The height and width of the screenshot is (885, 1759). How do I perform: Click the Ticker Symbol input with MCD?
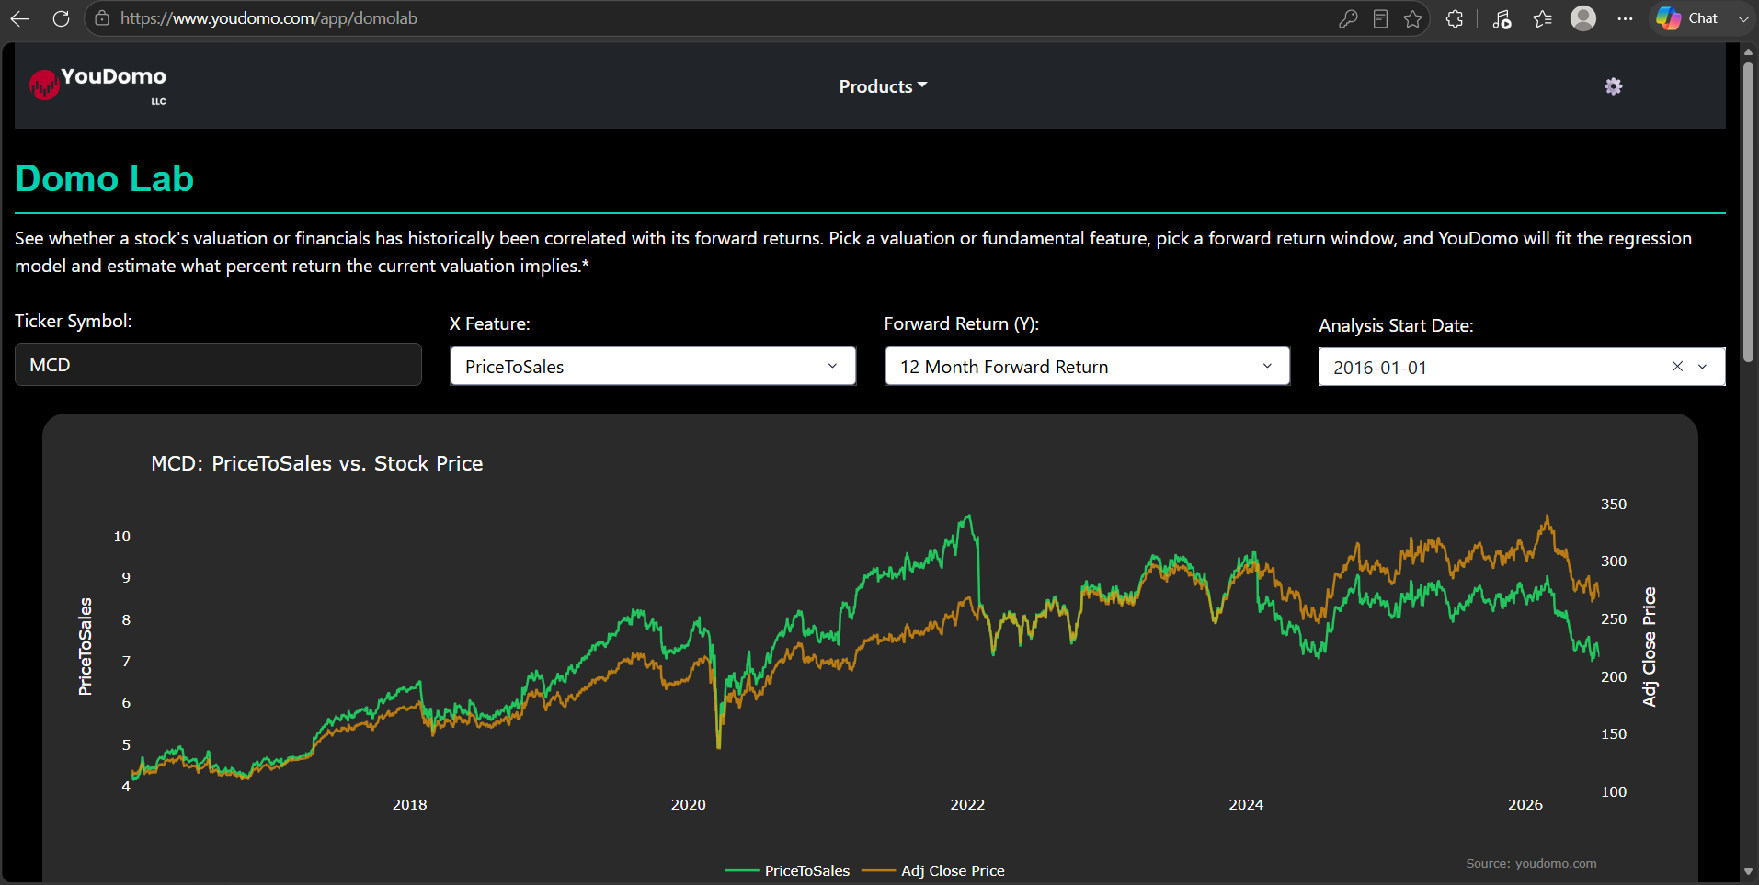point(218,365)
